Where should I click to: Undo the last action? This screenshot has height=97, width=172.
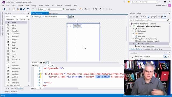point(28,9)
